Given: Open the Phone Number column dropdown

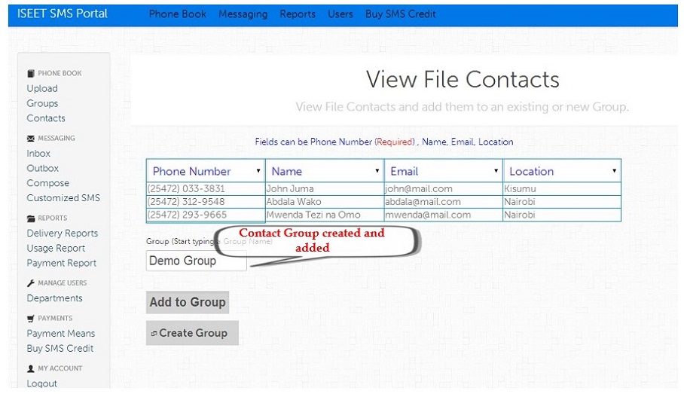Looking at the screenshot, I should coord(258,171).
